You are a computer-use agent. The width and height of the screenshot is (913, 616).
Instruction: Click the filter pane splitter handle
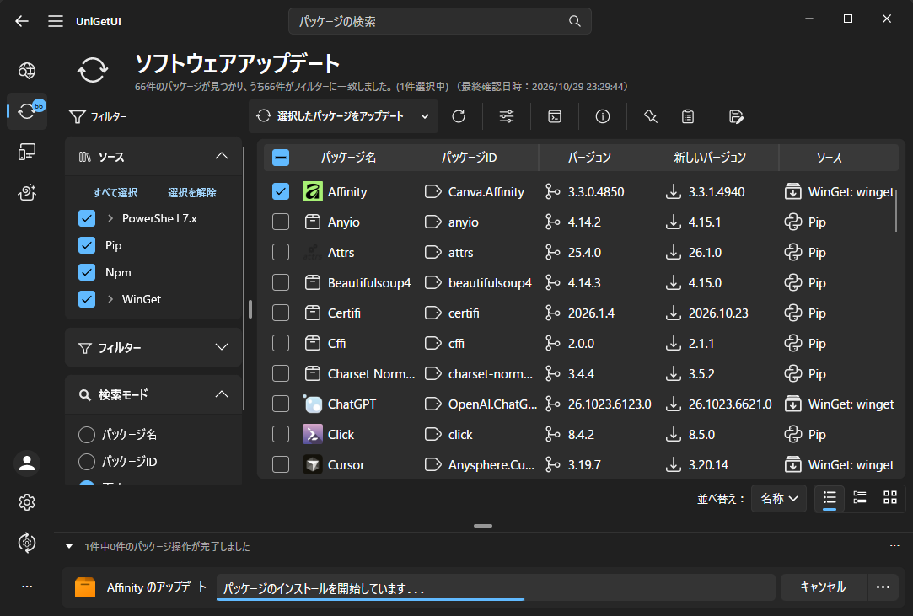pos(250,309)
